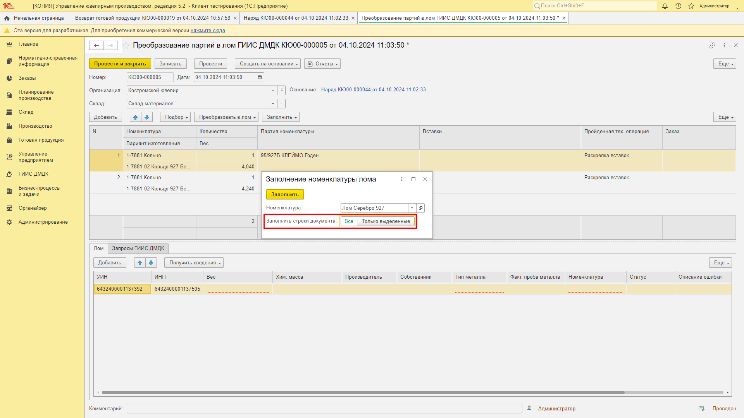Copy link to document icon
The image size is (744, 418).
[712, 45]
